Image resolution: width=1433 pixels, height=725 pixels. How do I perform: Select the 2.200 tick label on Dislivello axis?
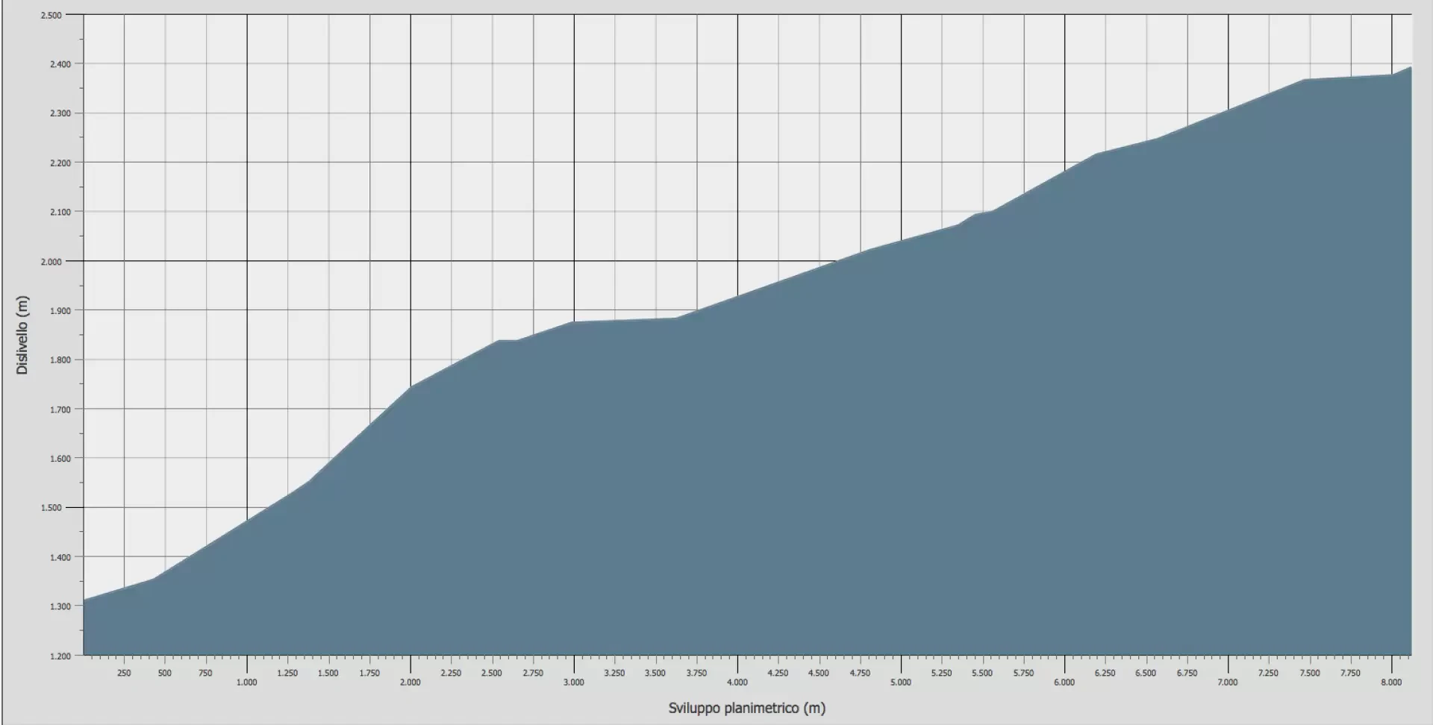pos(61,163)
